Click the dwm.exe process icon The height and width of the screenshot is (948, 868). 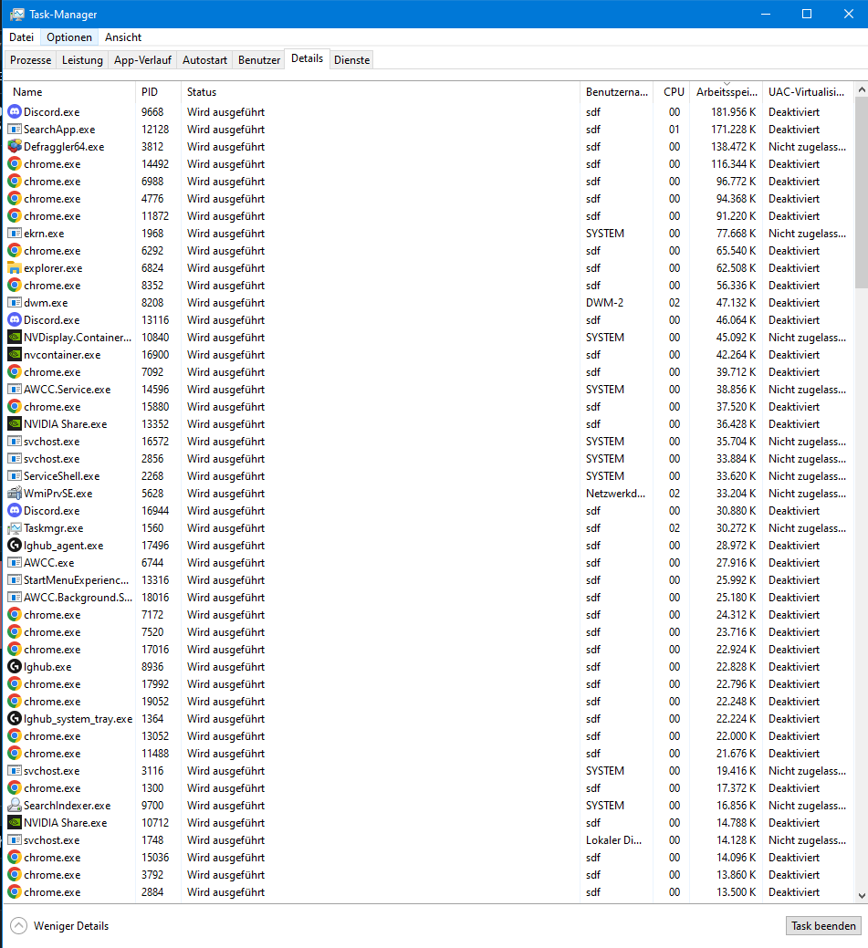click(x=15, y=303)
